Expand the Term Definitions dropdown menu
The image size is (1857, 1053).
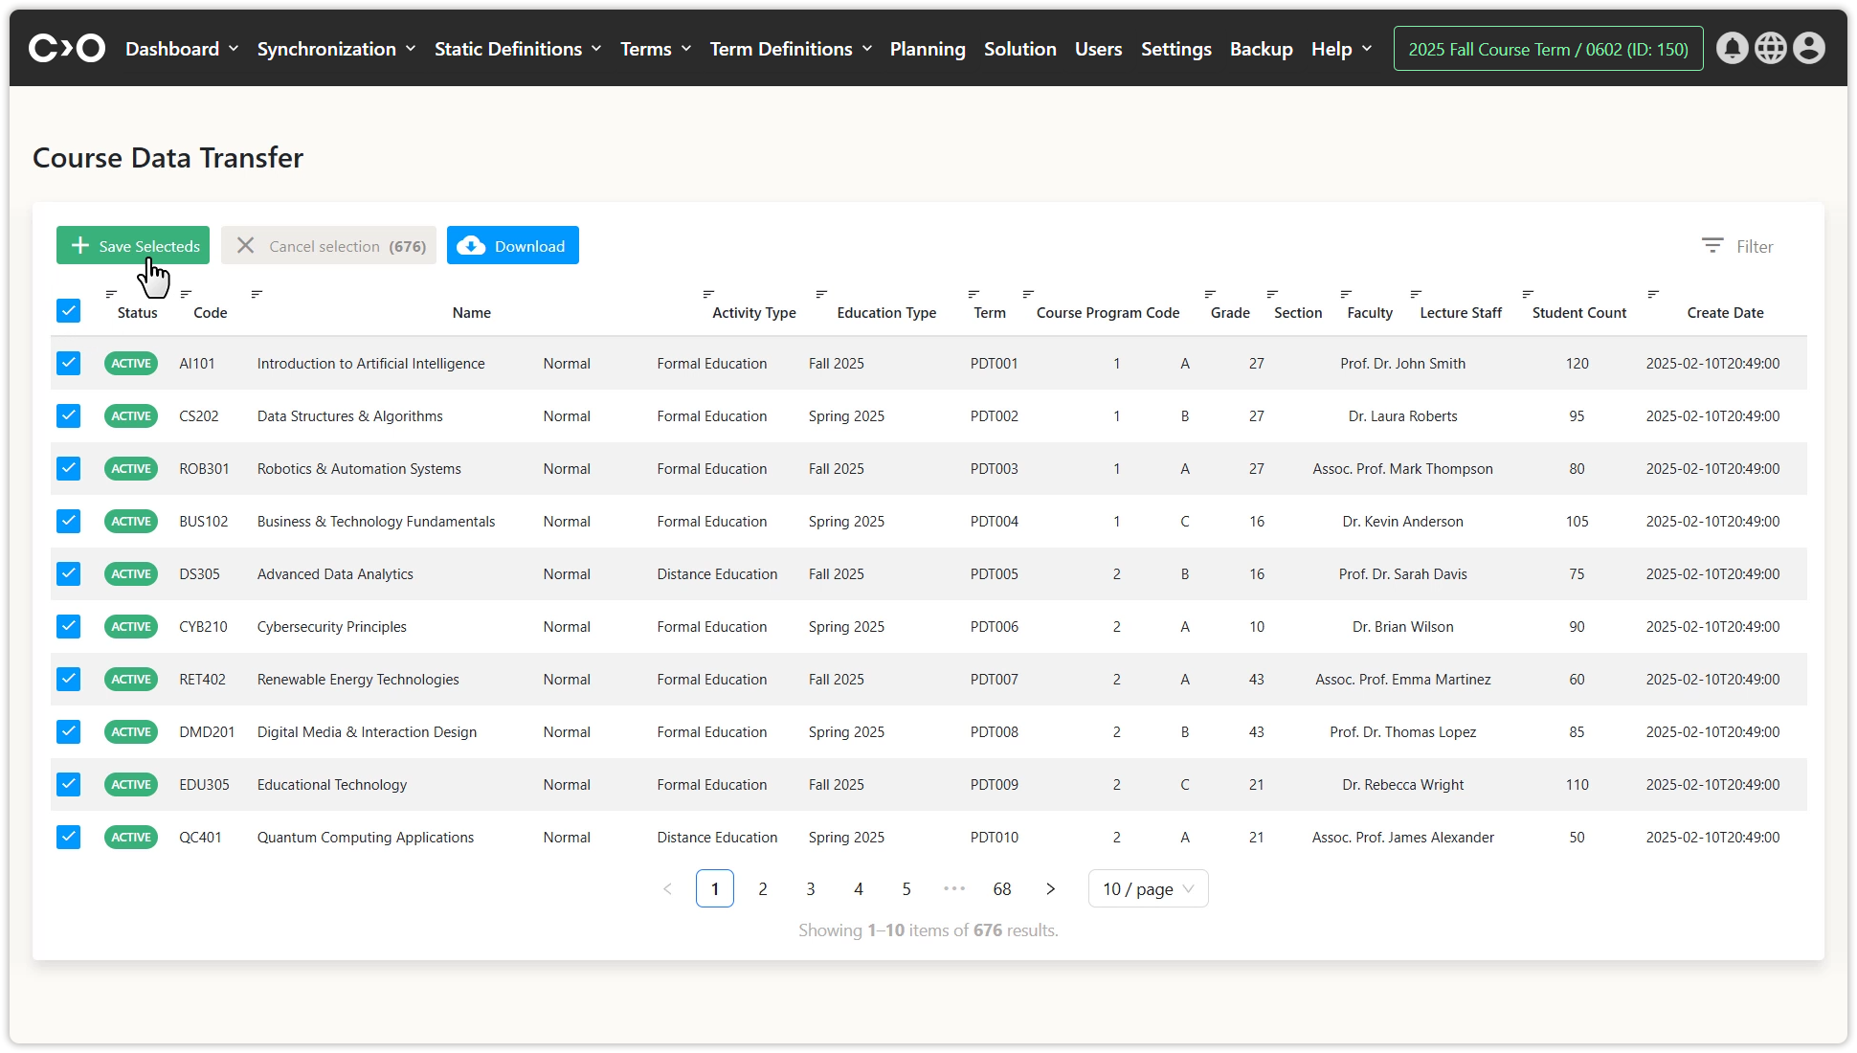[x=791, y=49]
